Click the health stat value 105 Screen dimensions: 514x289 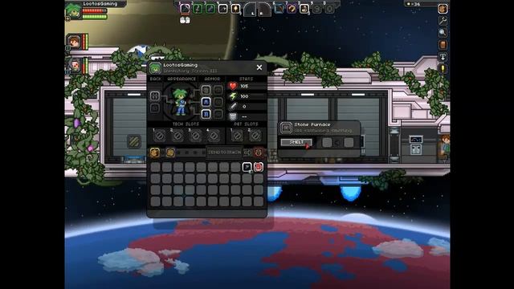[x=244, y=86]
